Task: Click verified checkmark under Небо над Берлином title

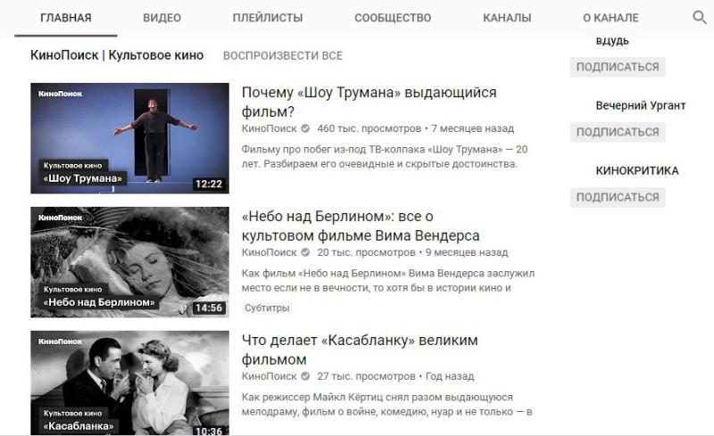Action: click(x=305, y=252)
